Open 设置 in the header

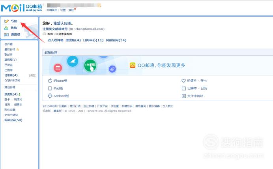(x=63, y=10)
